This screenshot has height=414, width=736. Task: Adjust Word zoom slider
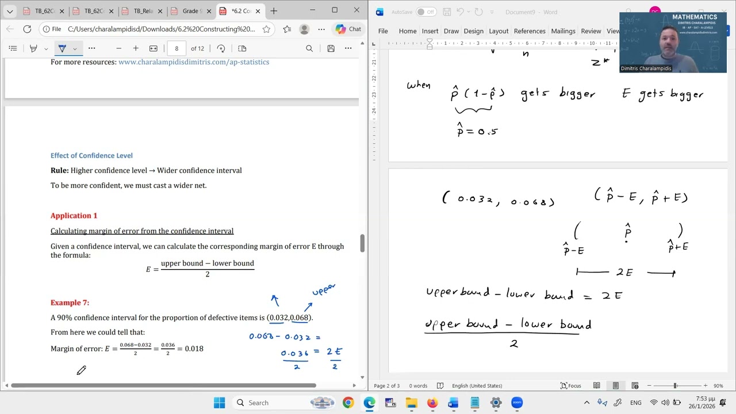[x=676, y=386]
